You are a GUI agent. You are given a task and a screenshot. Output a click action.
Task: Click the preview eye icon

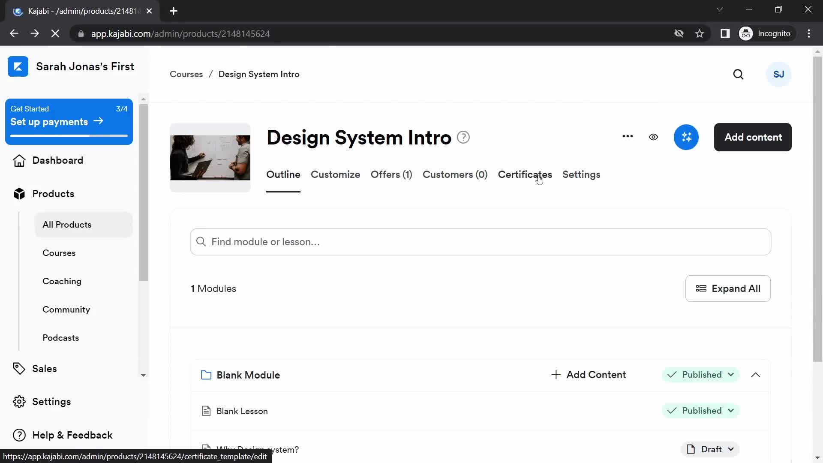(x=653, y=137)
